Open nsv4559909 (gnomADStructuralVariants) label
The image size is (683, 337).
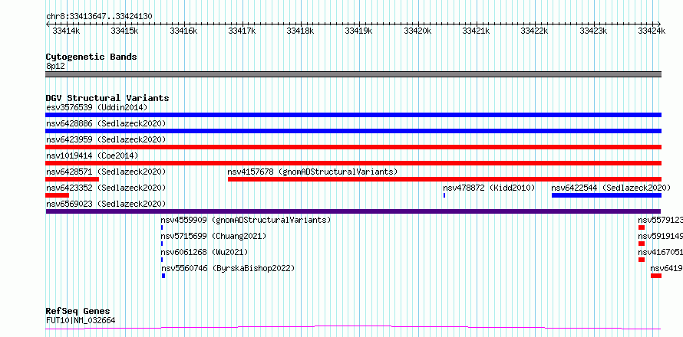[x=246, y=220]
